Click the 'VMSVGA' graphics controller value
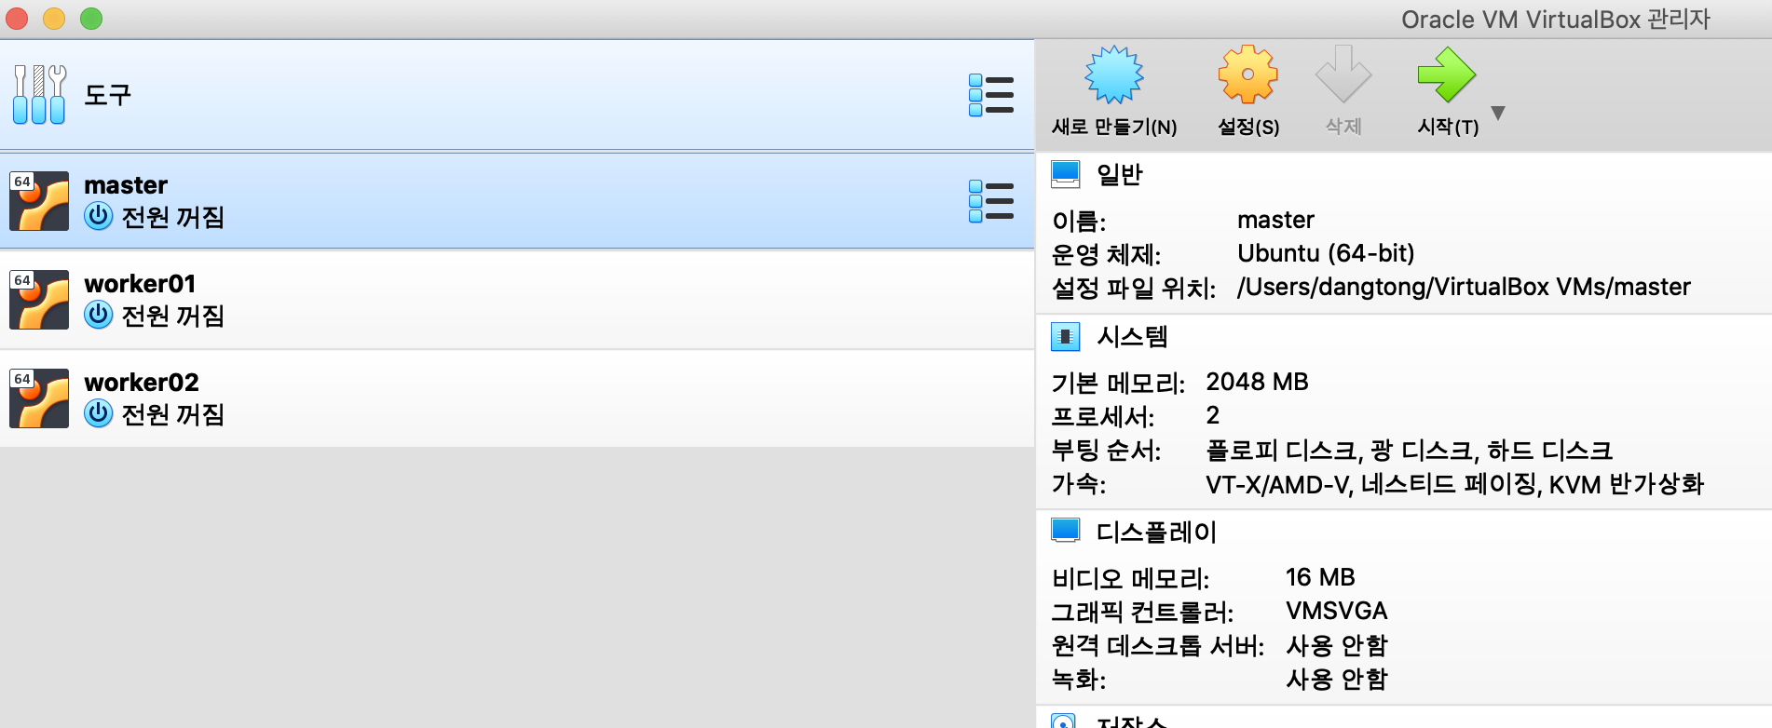 click(x=1337, y=611)
